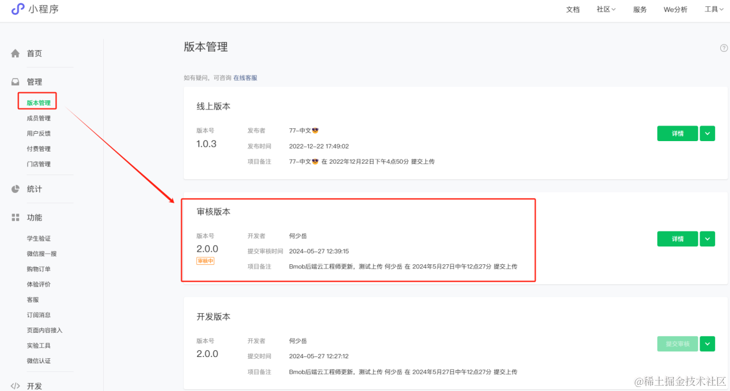
Task: Click 提交审核 button for 开发版本
Action: pyautogui.click(x=678, y=344)
